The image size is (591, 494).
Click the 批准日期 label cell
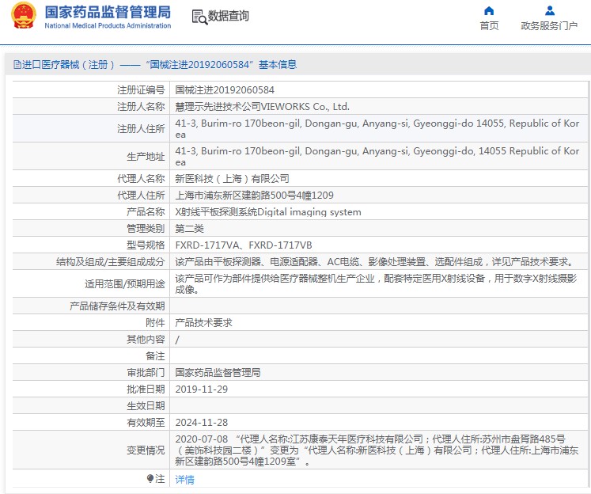click(91, 389)
